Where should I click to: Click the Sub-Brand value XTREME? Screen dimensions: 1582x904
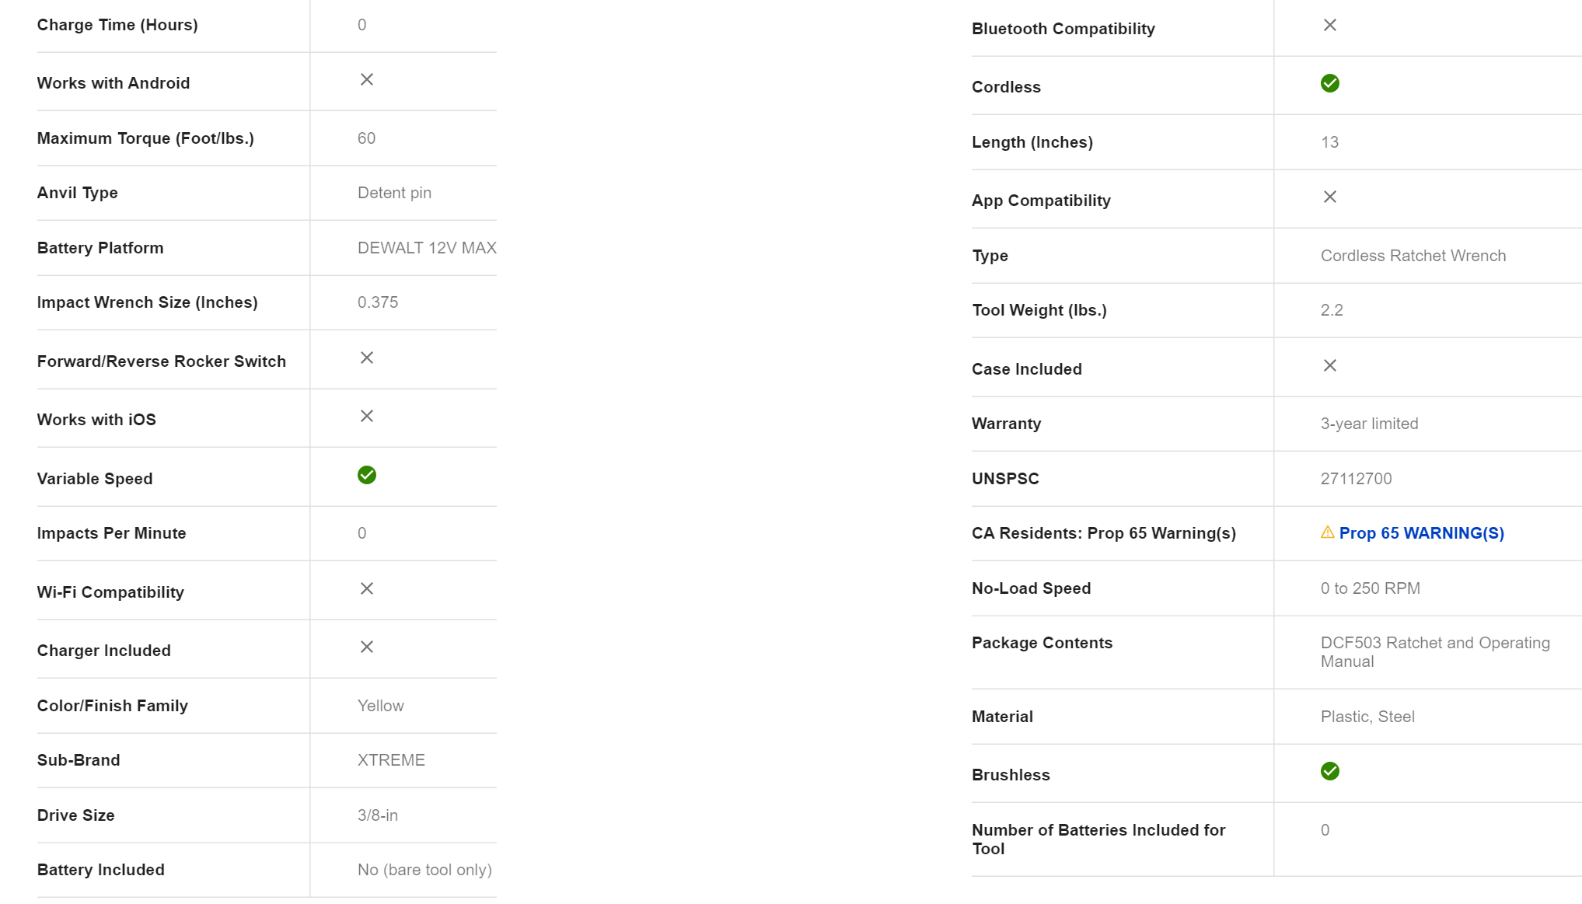[391, 760]
